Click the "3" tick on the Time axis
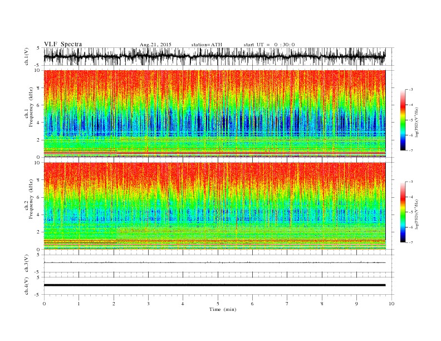 [x=148, y=304]
